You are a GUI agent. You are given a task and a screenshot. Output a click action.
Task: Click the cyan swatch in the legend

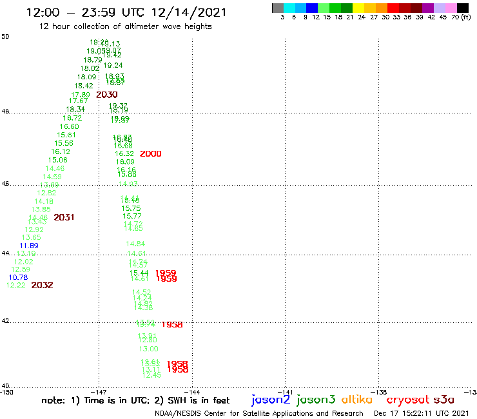(289, 8)
